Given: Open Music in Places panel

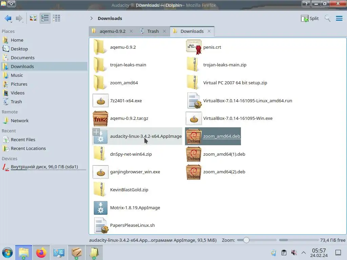Looking at the screenshot, I should click(x=17, y=75).
